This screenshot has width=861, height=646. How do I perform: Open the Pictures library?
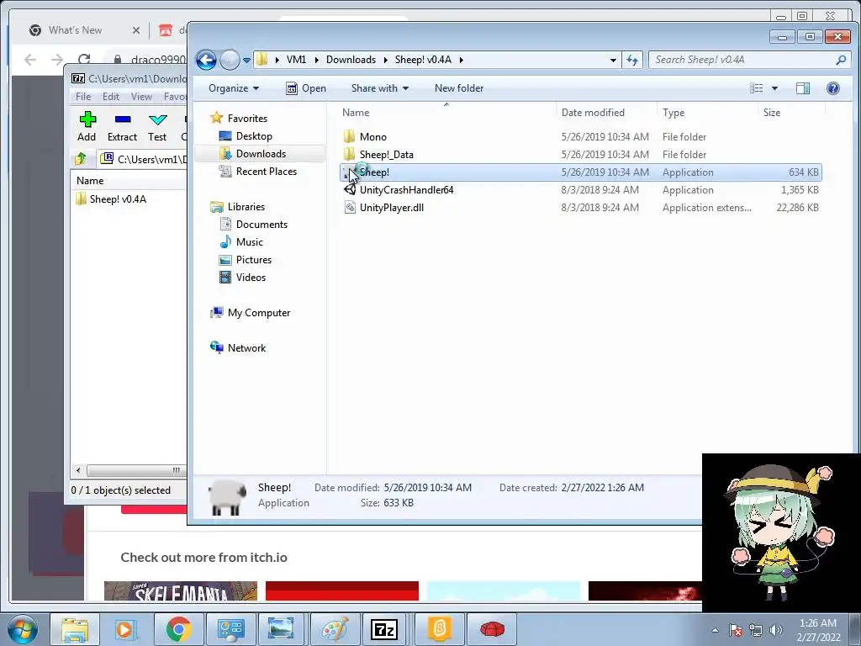pos(253,260)
